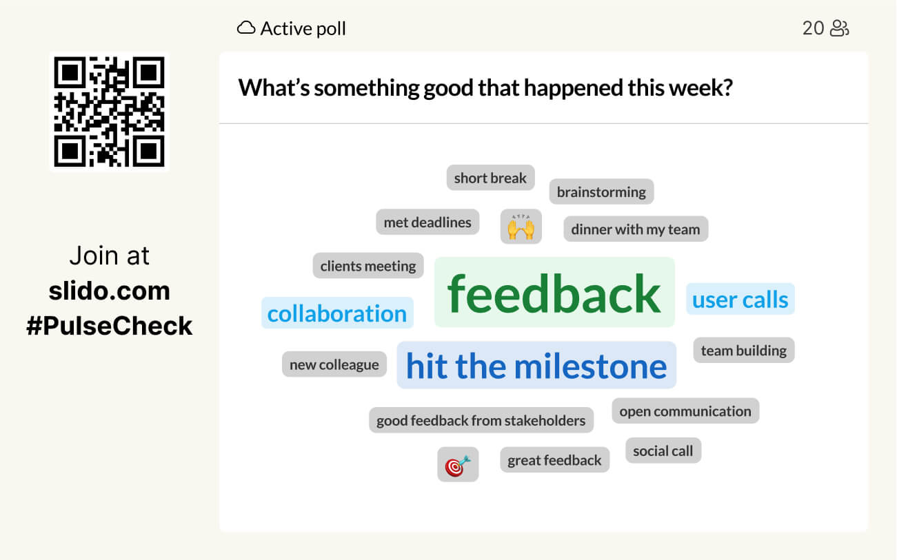Click the participants icon next to 20

pyautogui.click(x=839, y=28)
